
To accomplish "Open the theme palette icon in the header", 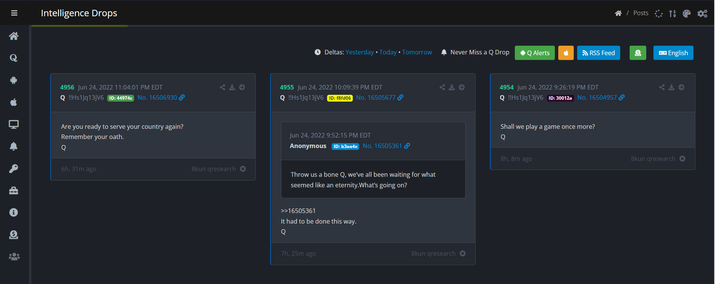I will [687, 14].
